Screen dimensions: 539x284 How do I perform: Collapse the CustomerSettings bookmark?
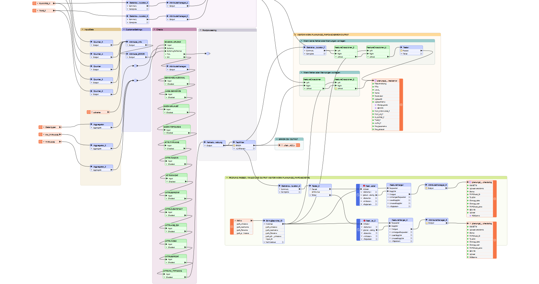tap(124, 30)
